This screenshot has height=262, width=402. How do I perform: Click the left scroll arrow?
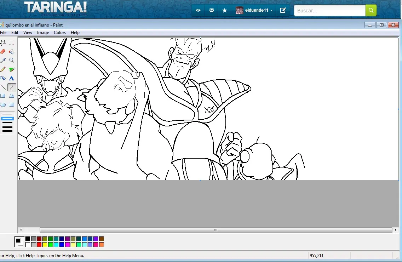point(21,230)
